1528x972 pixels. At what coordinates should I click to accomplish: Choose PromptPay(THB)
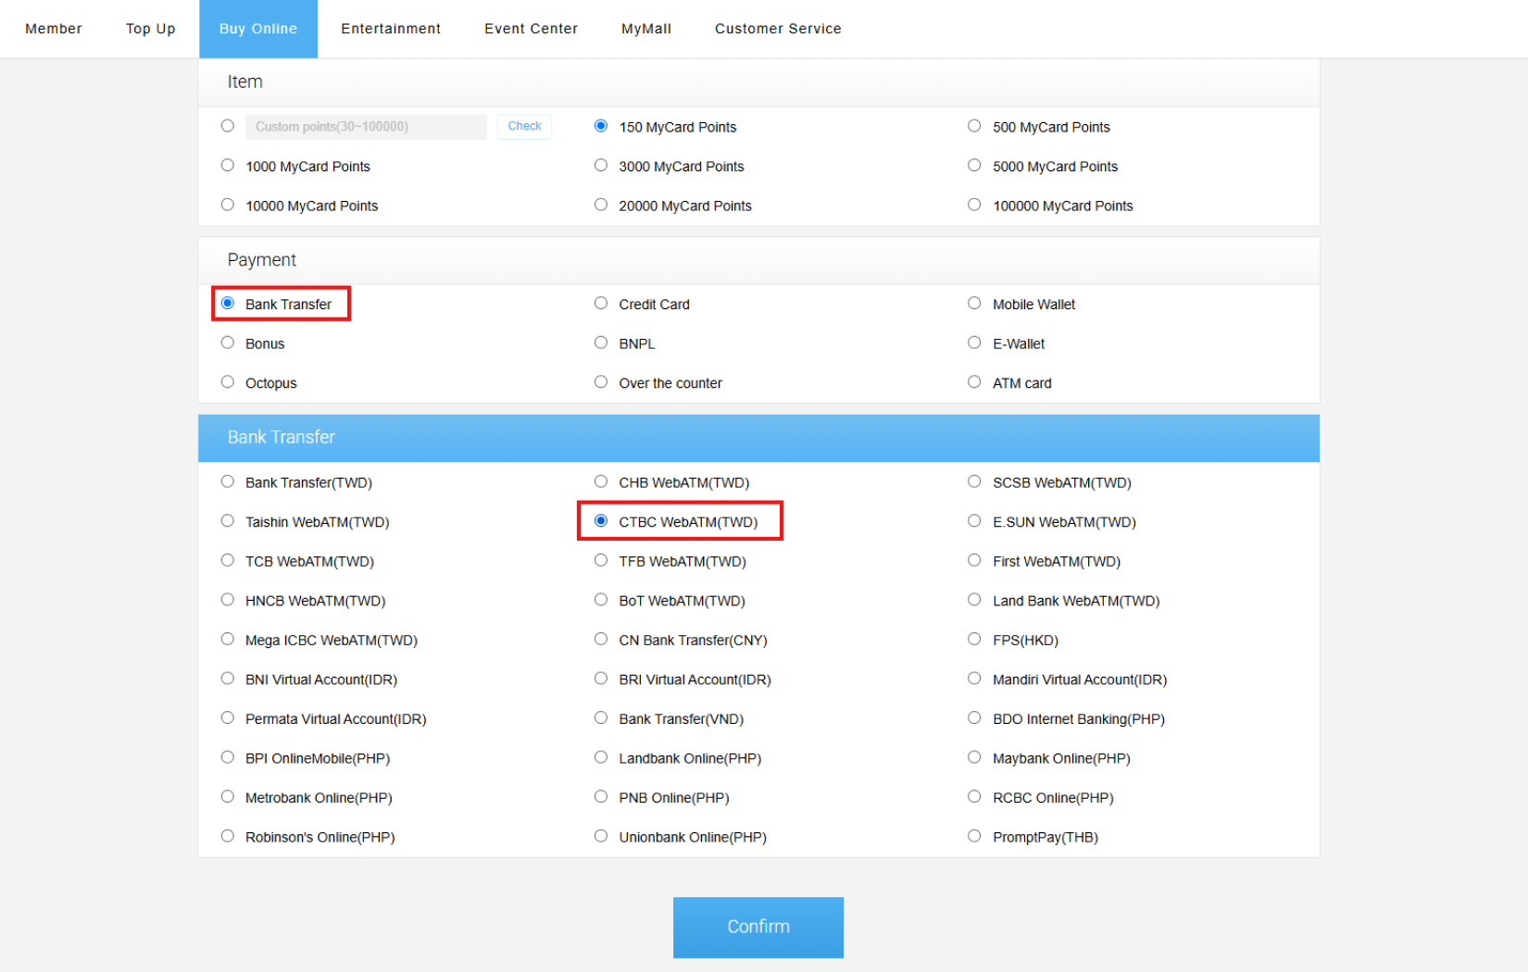974,836
